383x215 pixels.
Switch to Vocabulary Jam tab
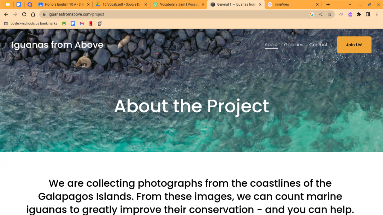[x=179, y=4]
